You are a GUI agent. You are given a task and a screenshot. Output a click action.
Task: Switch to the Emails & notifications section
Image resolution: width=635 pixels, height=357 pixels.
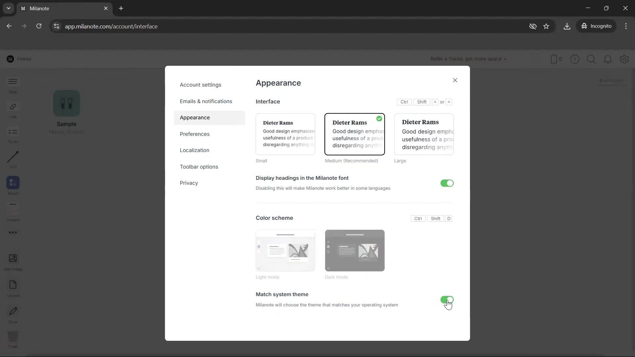coord(206,101)
